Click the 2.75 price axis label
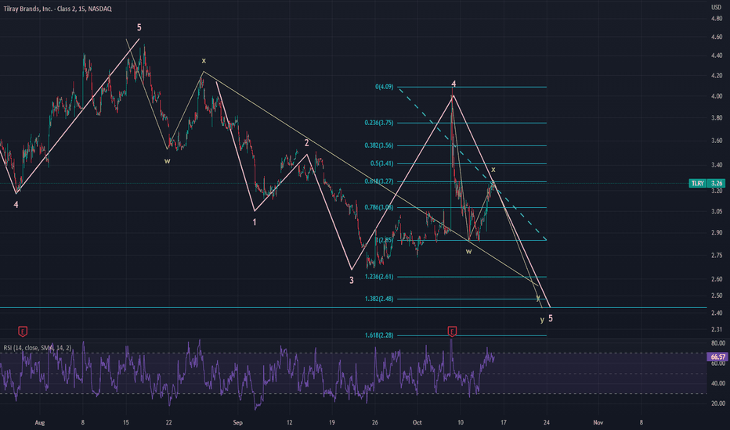The image size is (730, 430). 717,255
